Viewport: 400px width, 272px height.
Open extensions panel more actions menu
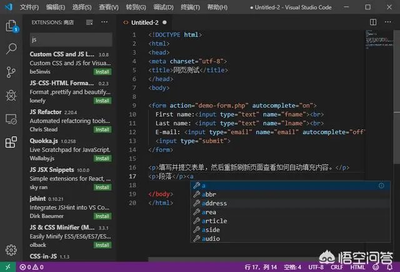104,22
